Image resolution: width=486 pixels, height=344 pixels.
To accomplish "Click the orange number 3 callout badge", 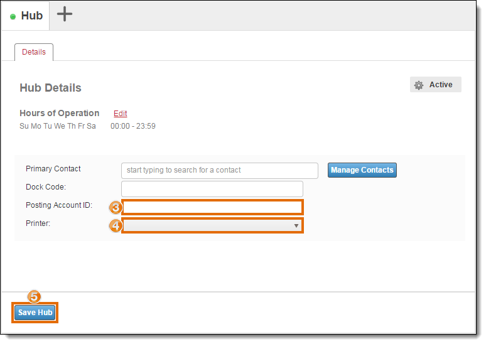I will [116, 207].
